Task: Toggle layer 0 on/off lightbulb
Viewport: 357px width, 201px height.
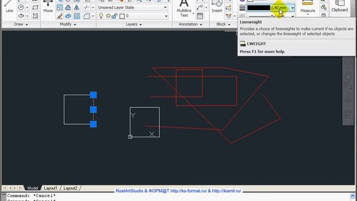Action: click(101, 16)
